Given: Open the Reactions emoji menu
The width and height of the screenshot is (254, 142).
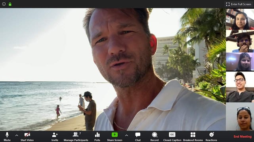Looking at the screenshot, I should (211, 137).
